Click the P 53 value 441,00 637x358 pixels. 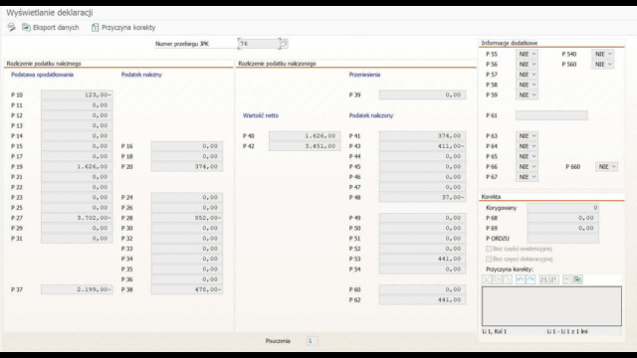tap(422, 259)
